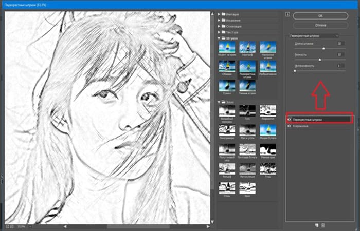Expand the Имитация filter folder
Screen dimensions: 360x231
tap(219, 14)
